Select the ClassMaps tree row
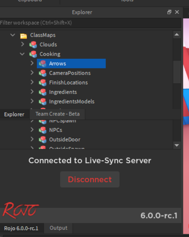The image size is (189, 237). 43,35
